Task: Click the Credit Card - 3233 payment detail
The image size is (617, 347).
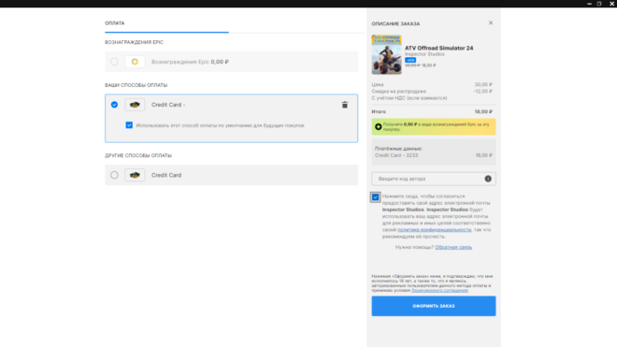Action: (x=396, y=155)
